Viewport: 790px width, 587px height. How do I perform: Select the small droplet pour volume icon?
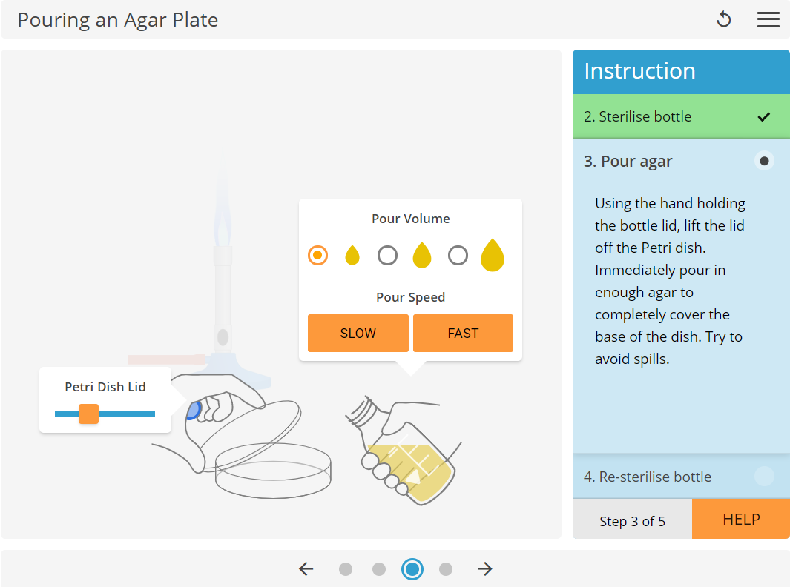pos(352,255)
